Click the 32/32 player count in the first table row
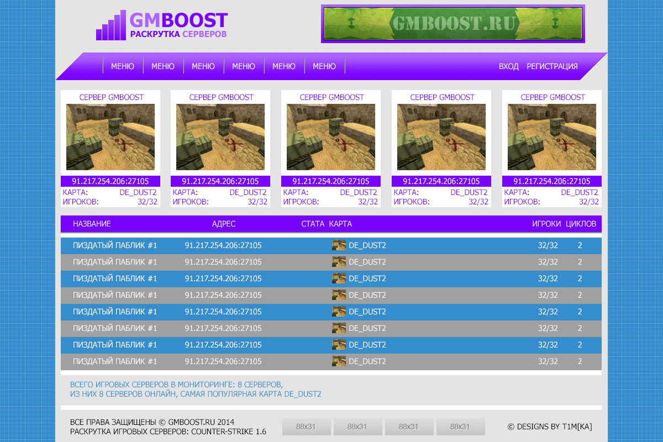 (x=548, y=245)
